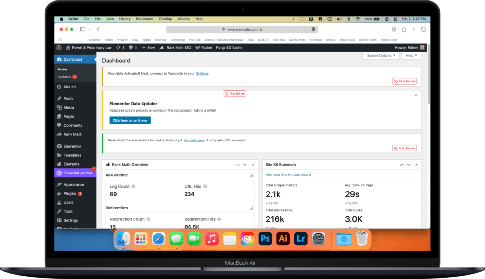
Task: Click the Safari address bar
Action: click(242, 29)
